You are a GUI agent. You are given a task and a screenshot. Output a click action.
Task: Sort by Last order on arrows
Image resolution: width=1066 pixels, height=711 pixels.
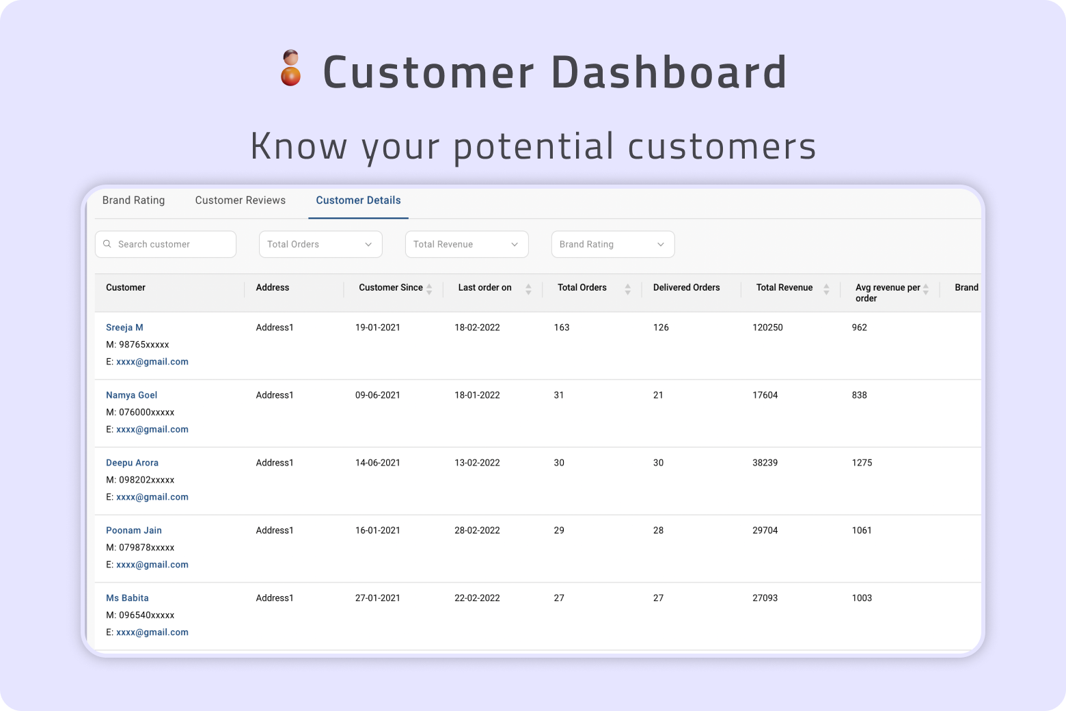pyautogui.click(x=528, y=289)
